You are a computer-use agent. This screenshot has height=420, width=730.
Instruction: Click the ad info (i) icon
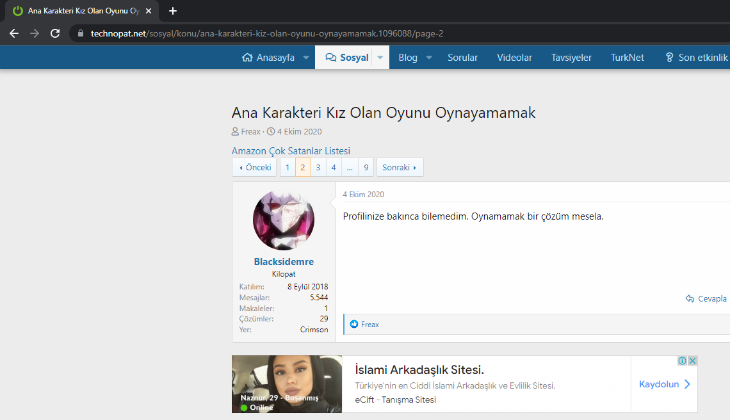[682, 360]
